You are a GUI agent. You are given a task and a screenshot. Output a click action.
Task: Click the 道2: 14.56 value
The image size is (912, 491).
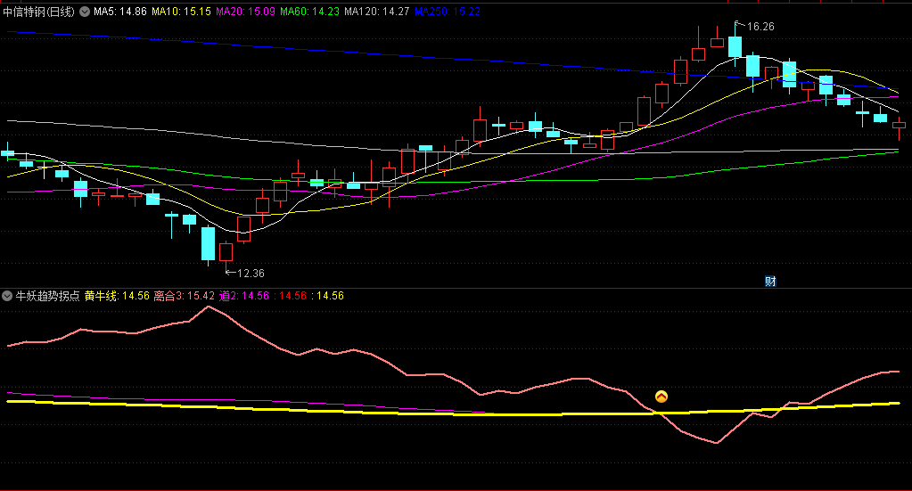(243, 296)
